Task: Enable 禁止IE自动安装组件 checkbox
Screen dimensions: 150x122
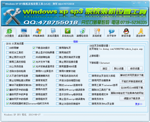Action: [57, 104]
